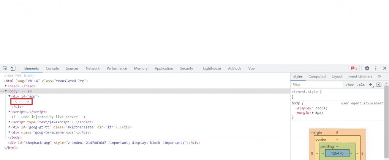Open the Event Listeners tab

click(360, 76)
